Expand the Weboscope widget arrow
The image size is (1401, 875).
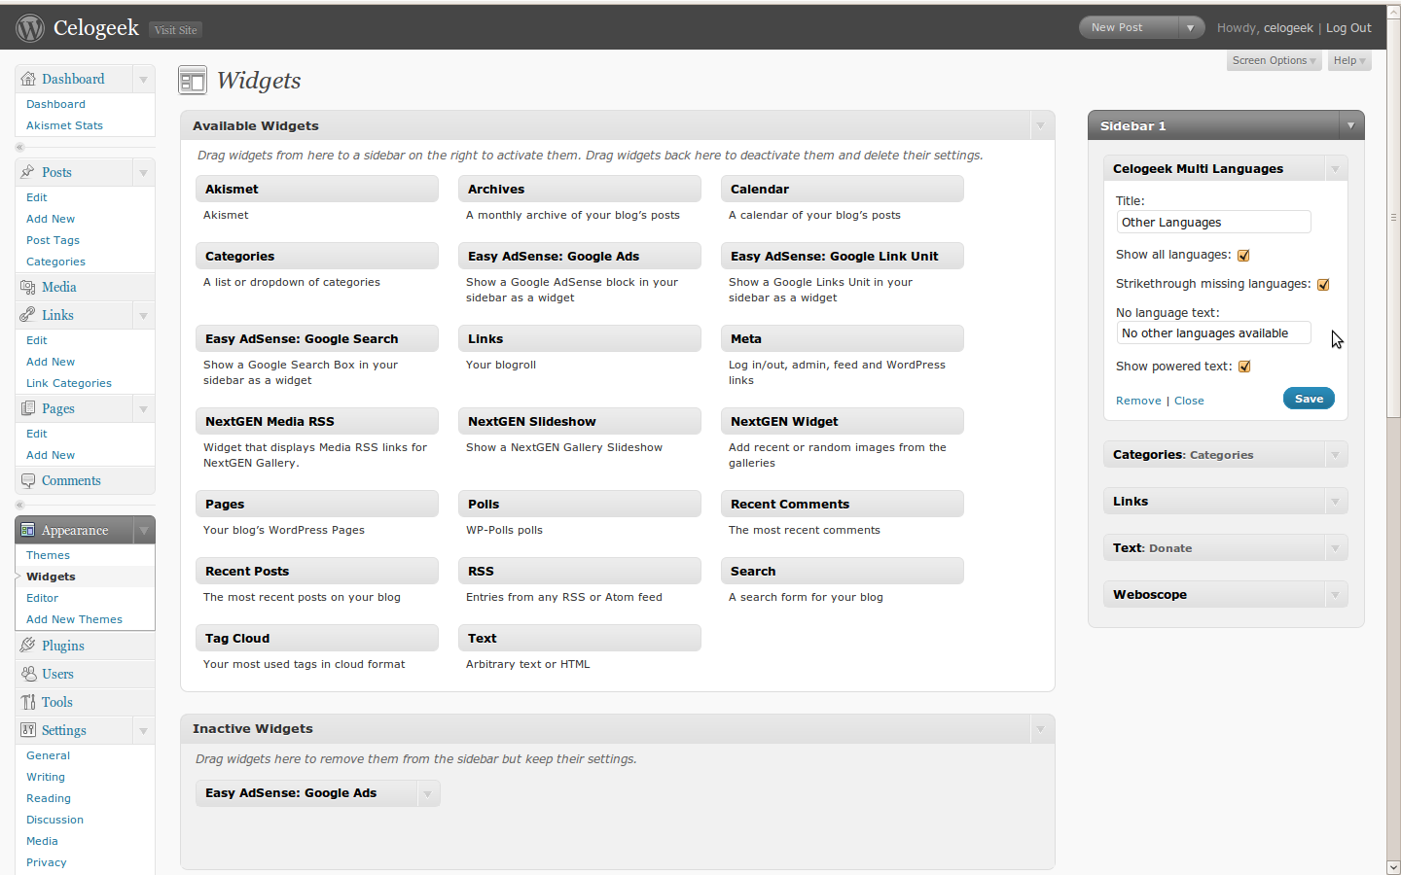[x=1335, y=595]
